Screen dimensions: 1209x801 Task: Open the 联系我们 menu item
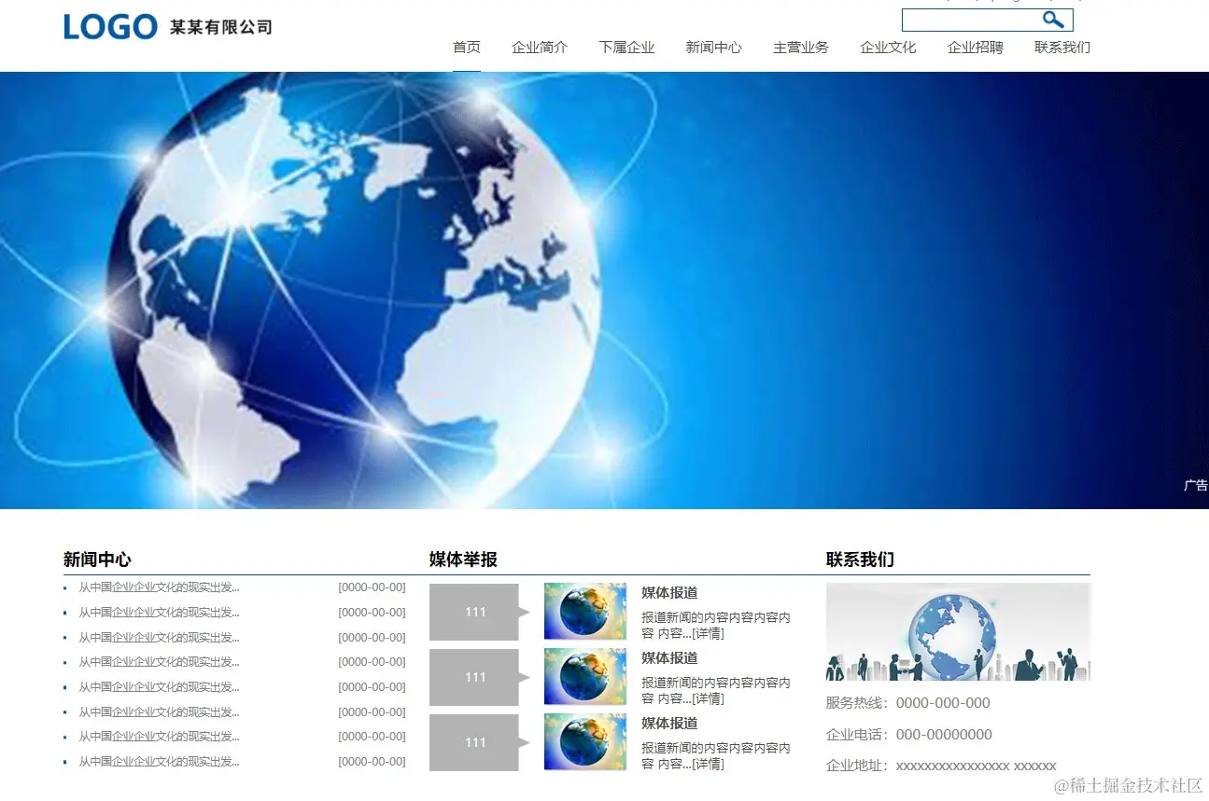(x=1061, y=47)
